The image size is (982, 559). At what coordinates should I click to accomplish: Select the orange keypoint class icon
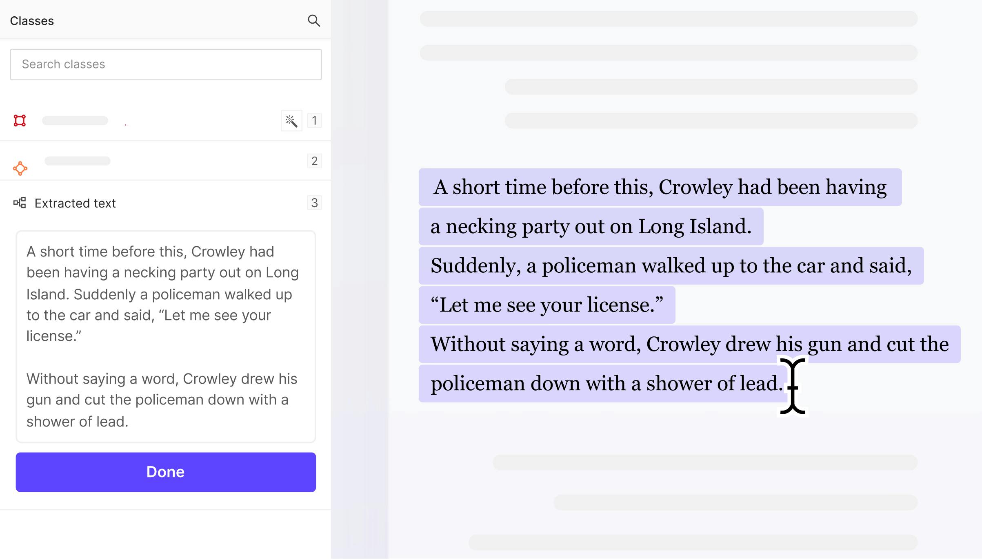click(x=20, y=168)
